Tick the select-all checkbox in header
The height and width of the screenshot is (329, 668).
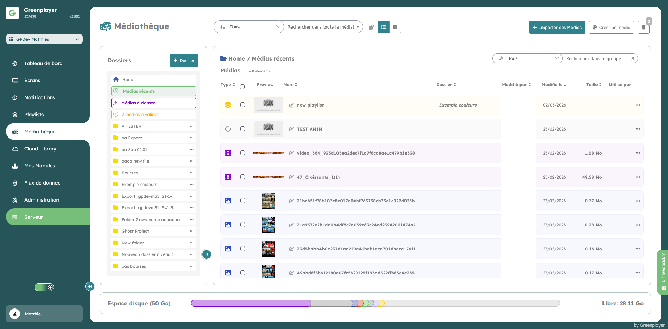coord(242,87)
